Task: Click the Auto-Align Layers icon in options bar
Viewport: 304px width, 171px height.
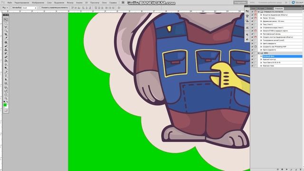Action: click(x=119, y=8)
